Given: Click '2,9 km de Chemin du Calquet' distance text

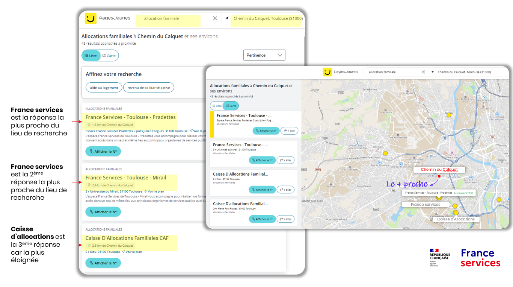Looking at the screenshot, I should click(x=113, y=246).
